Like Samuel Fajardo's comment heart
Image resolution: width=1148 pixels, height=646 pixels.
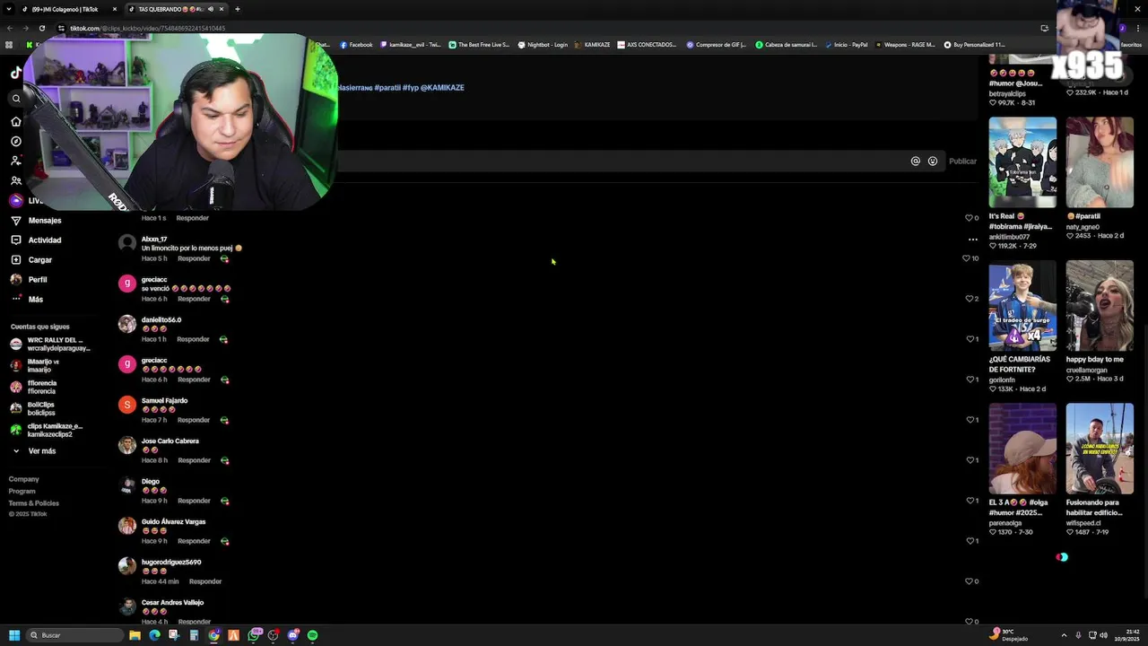tap(969, 420)
